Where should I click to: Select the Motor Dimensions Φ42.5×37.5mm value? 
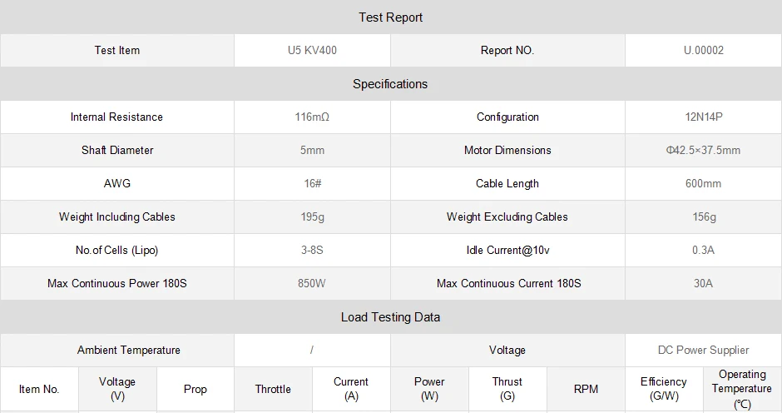pyautogui.click(x=704, y=150)
